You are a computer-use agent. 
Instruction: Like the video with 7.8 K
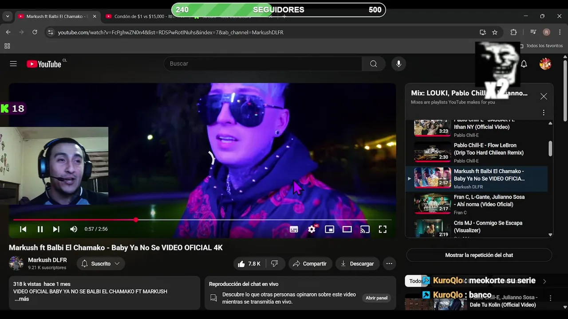(249, 264)
